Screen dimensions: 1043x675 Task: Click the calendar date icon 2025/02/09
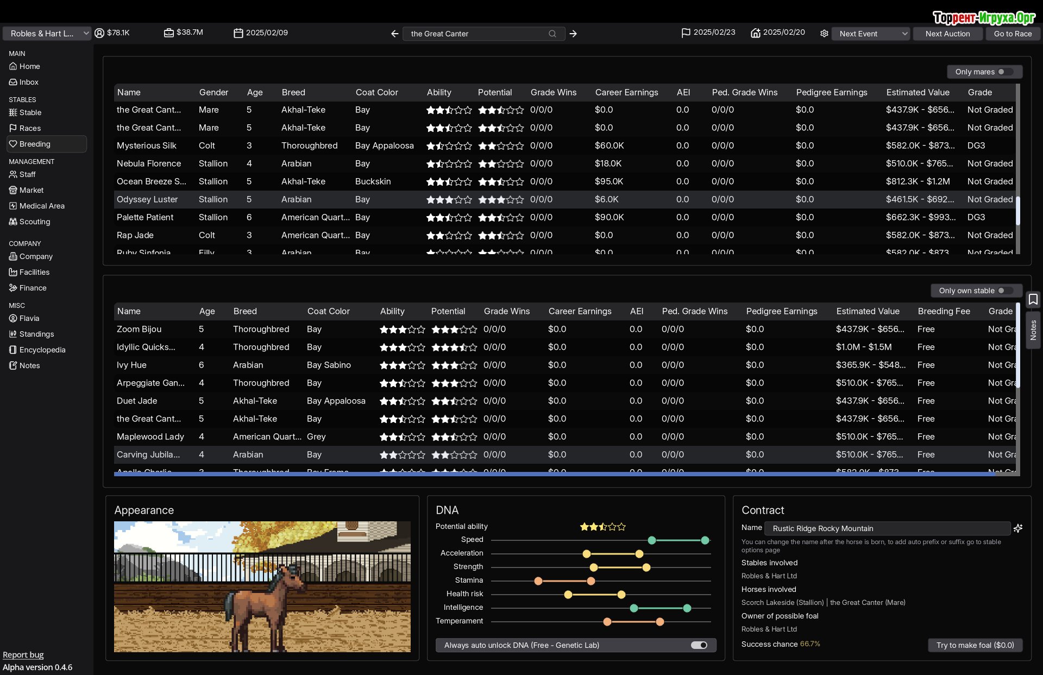238,33
